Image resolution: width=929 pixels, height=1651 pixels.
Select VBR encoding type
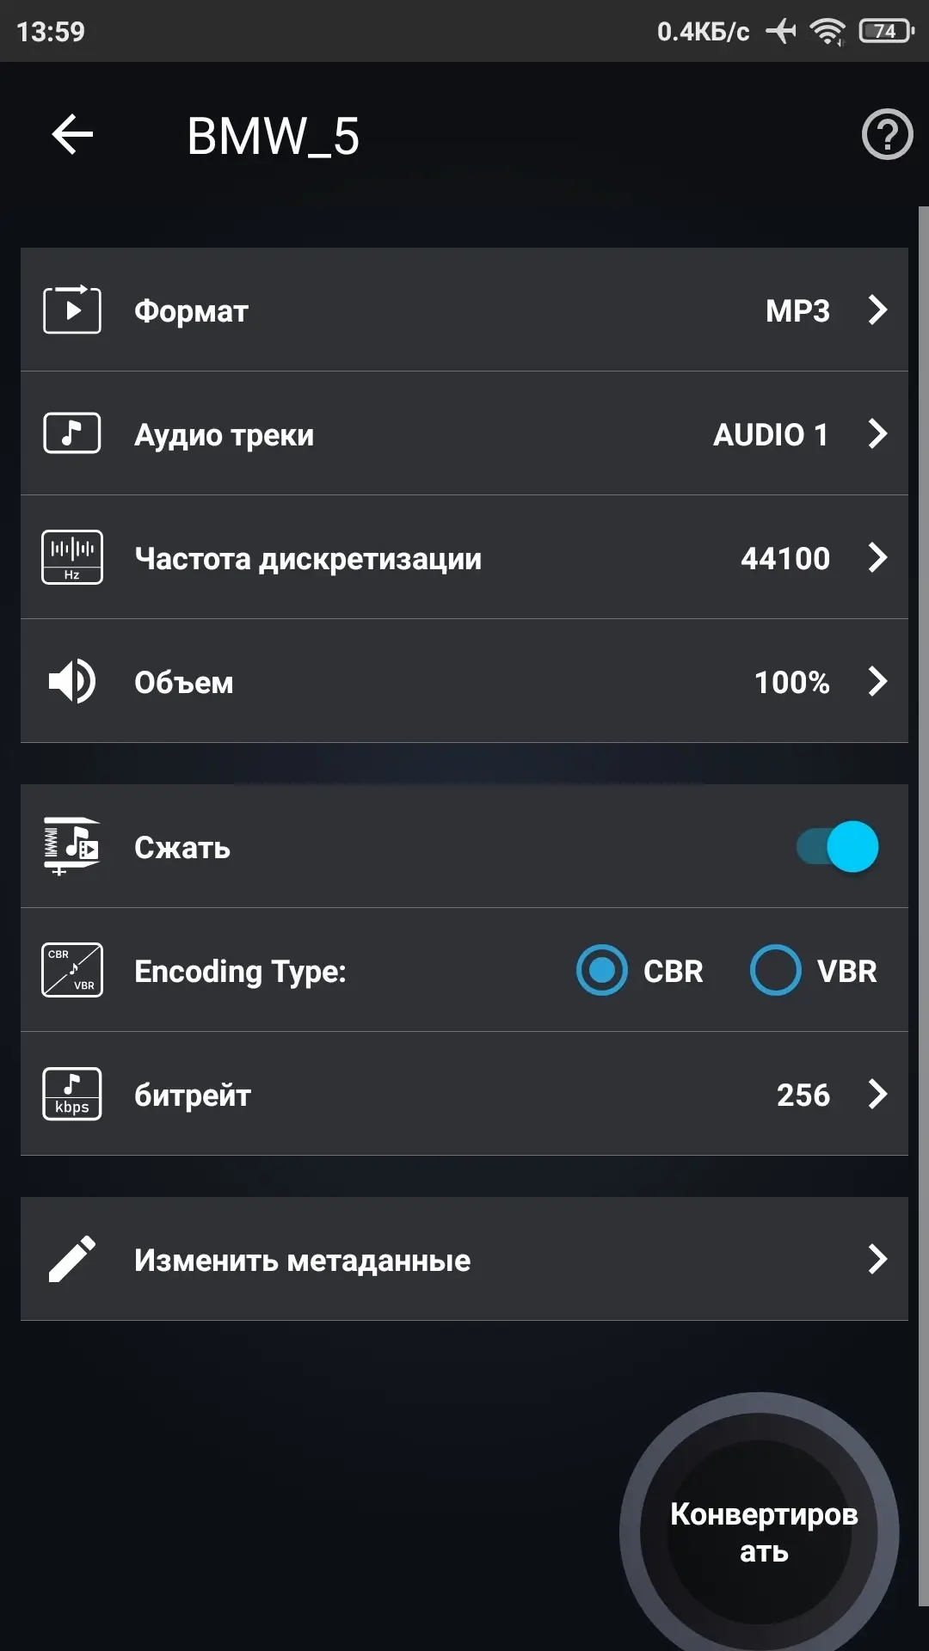click(776, 970)
